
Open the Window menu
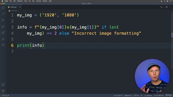pyautogui.click(x=45, y=1)
